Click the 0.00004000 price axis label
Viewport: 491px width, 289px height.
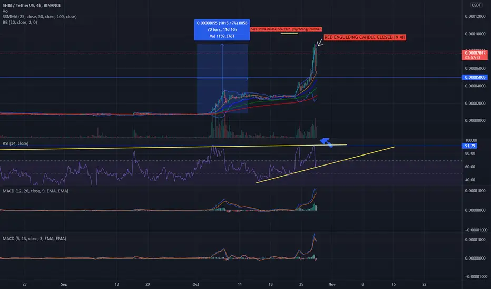(475, 86)
